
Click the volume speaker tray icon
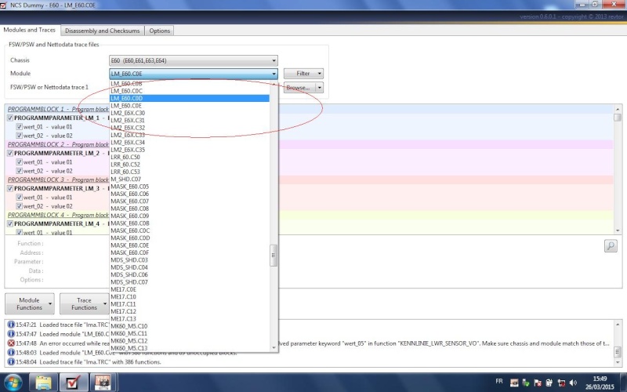click(x=573, y=383)
